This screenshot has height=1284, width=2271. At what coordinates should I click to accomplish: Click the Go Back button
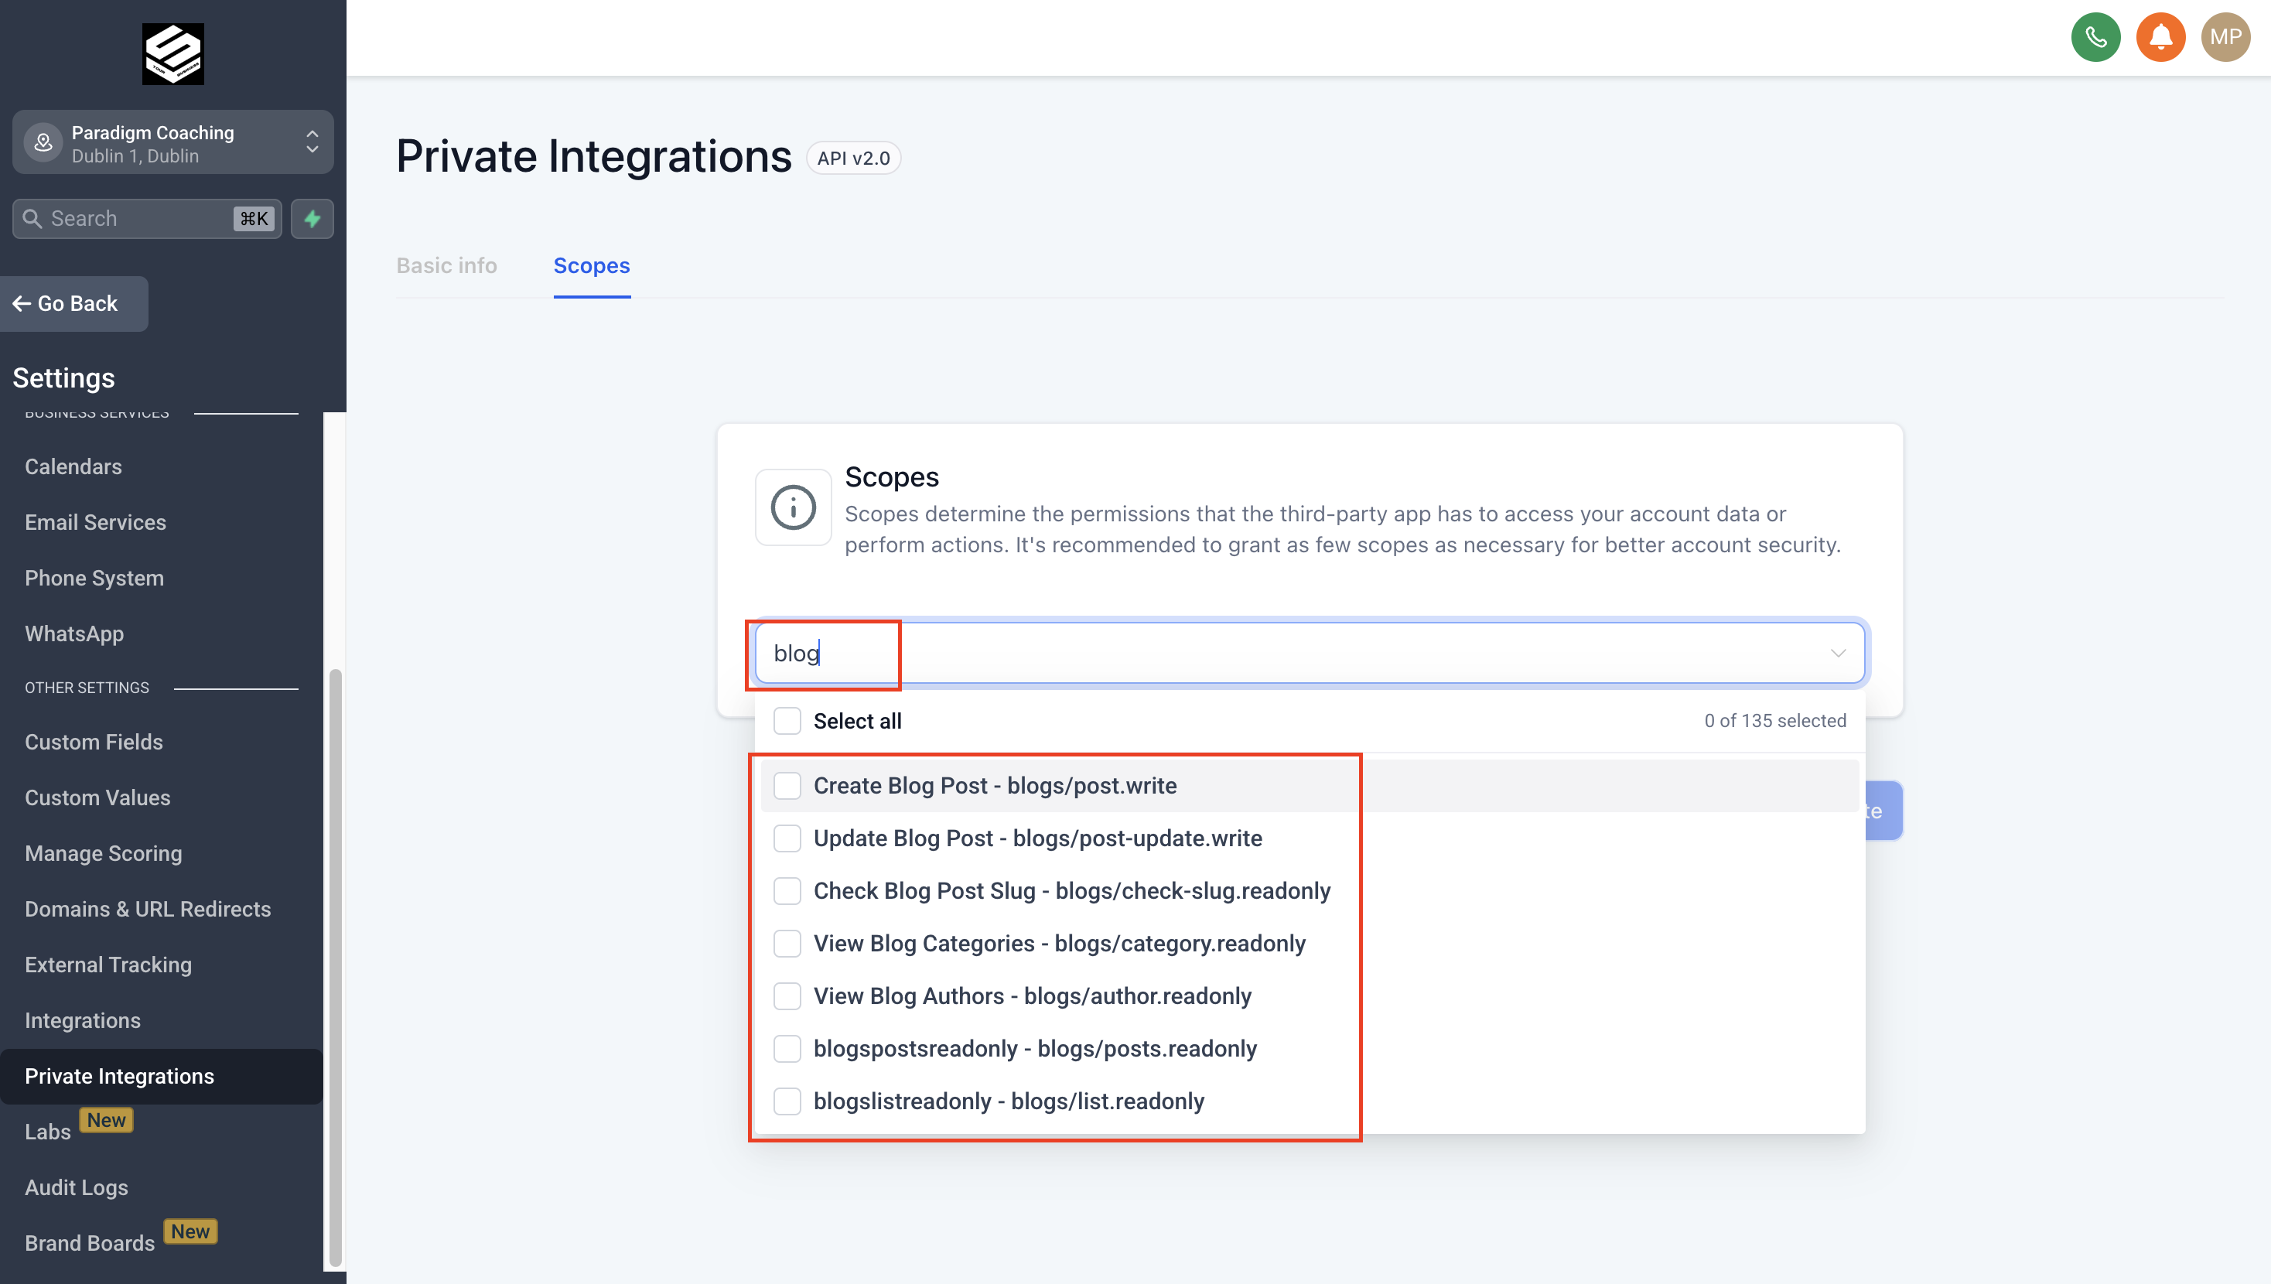74,303
